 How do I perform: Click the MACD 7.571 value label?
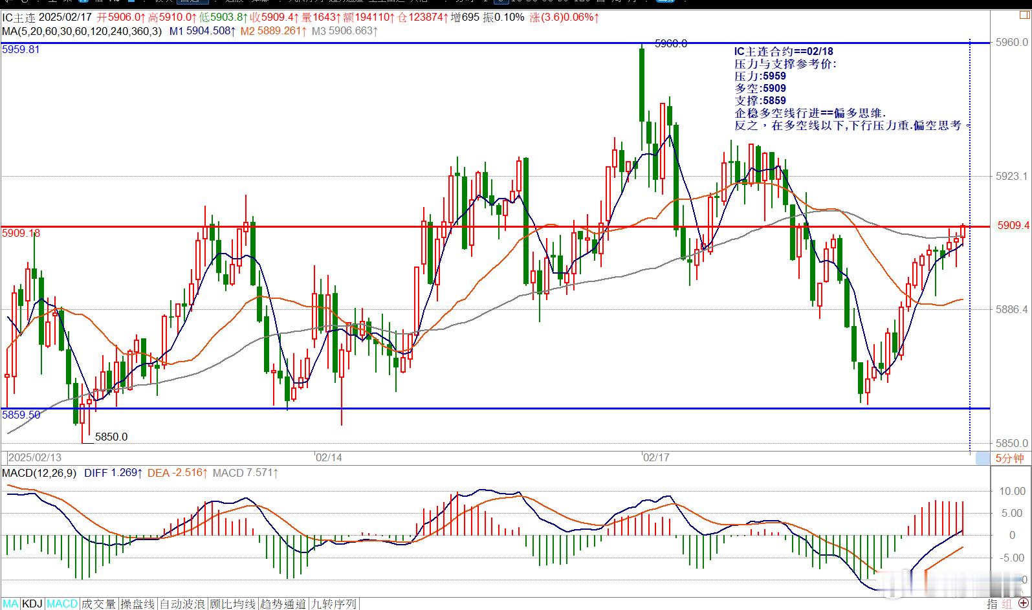[x=246, y=473]
